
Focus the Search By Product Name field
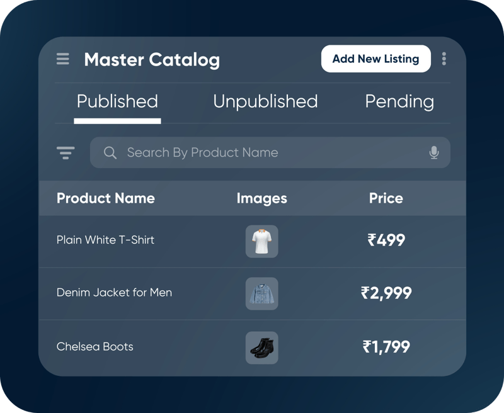(x=265, y=152)
